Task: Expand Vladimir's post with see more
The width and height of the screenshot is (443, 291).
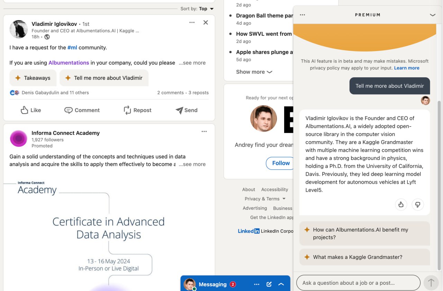Action: point(192,63)
